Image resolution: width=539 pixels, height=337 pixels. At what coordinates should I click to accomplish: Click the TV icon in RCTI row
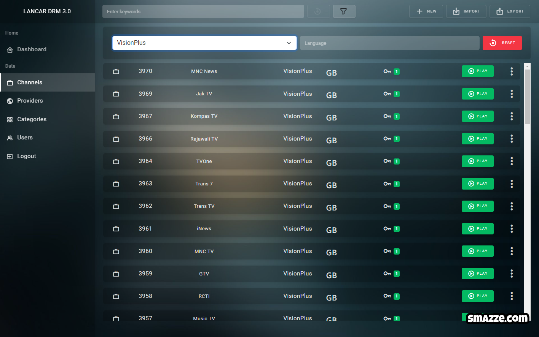[116, 296]
